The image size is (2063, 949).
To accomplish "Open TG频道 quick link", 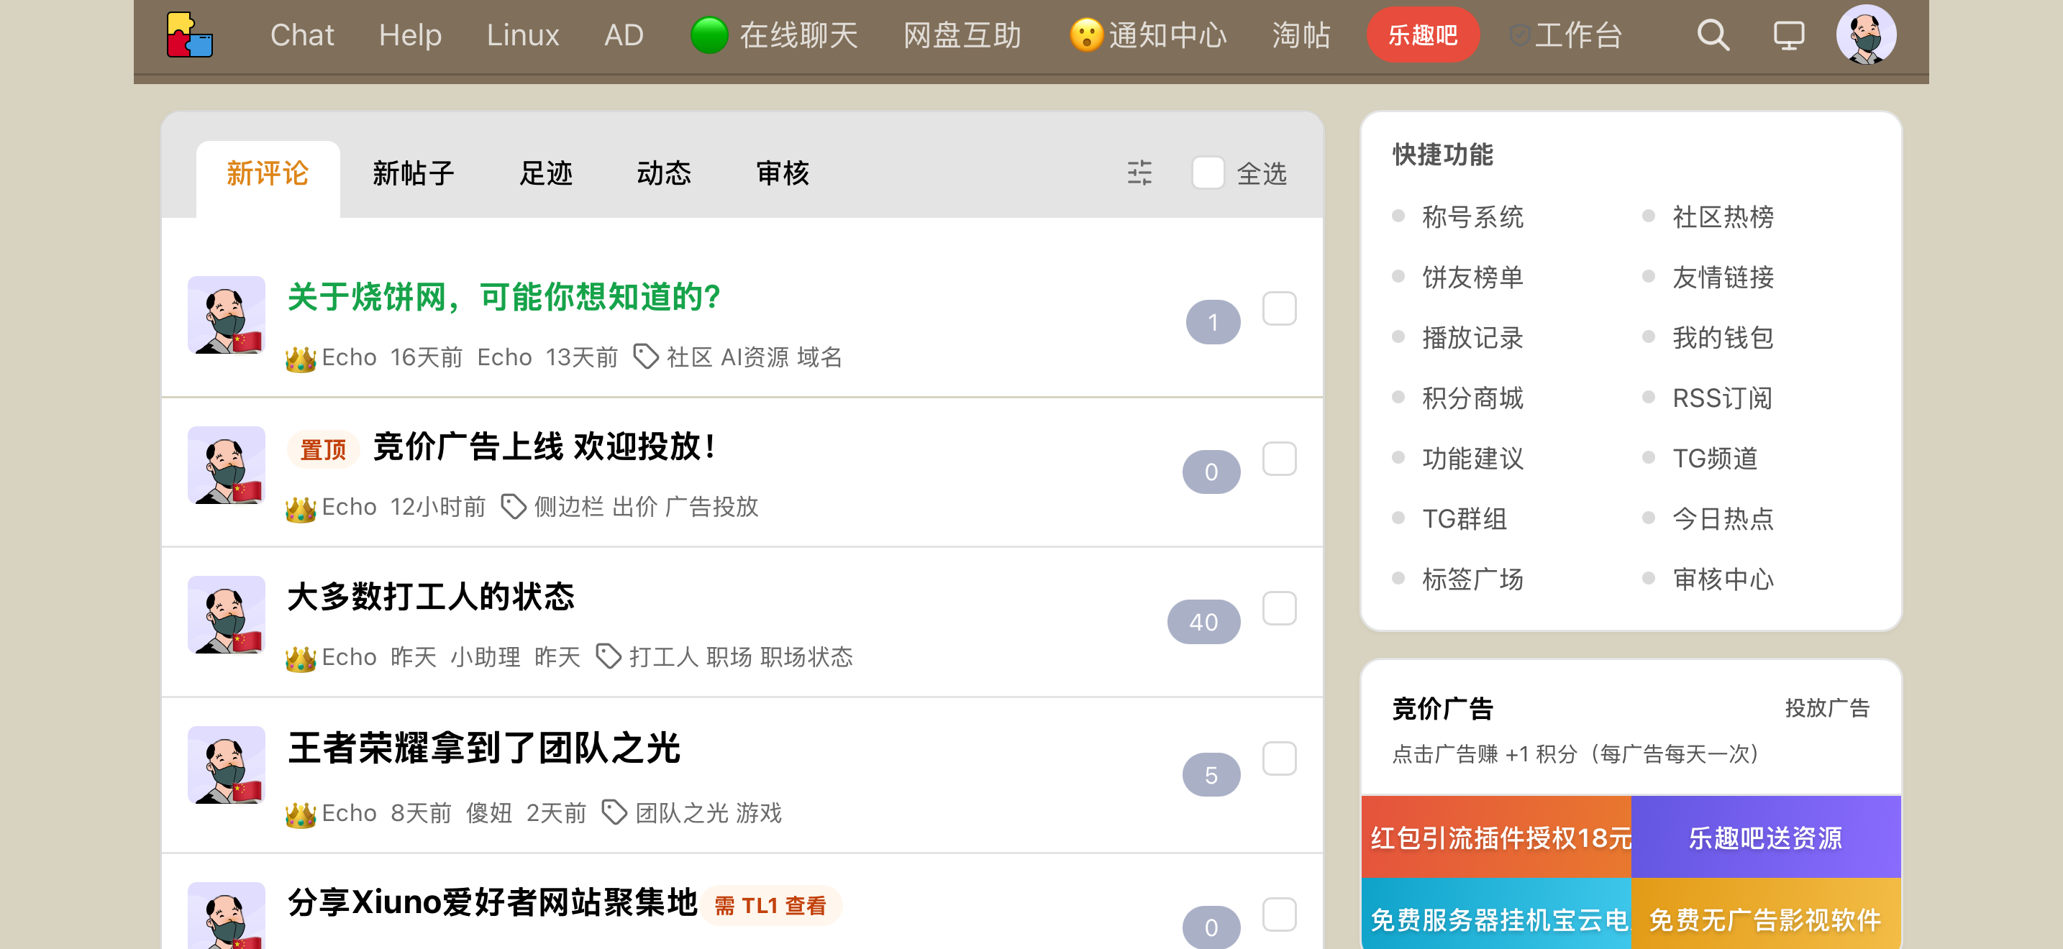I will [x=1715, y=459].
